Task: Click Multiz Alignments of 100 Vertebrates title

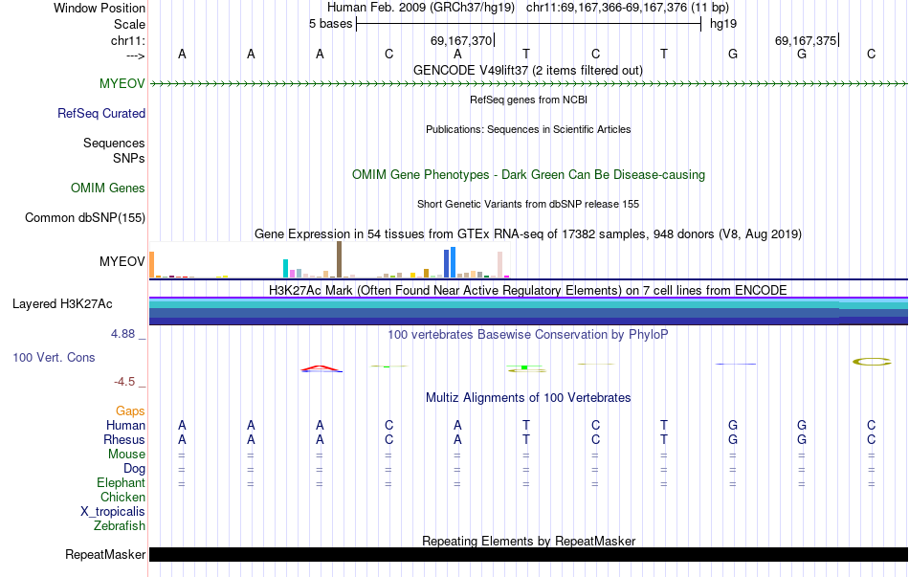Action: 528,397
